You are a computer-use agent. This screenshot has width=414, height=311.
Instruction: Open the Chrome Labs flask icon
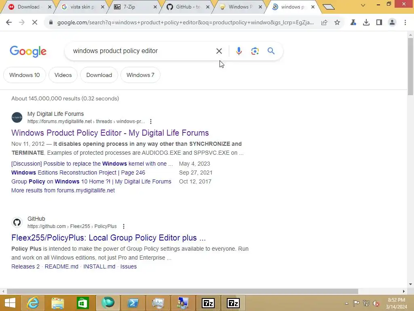click(353, 23)
